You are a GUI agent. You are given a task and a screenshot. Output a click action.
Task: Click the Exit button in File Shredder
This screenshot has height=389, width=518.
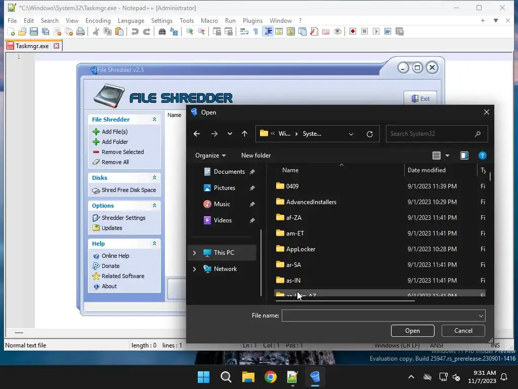coord(420,98)
